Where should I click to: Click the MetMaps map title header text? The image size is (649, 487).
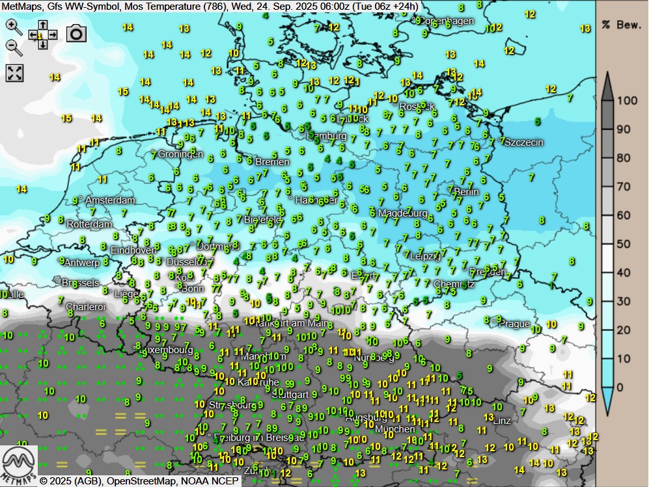(x=210, y=7)
